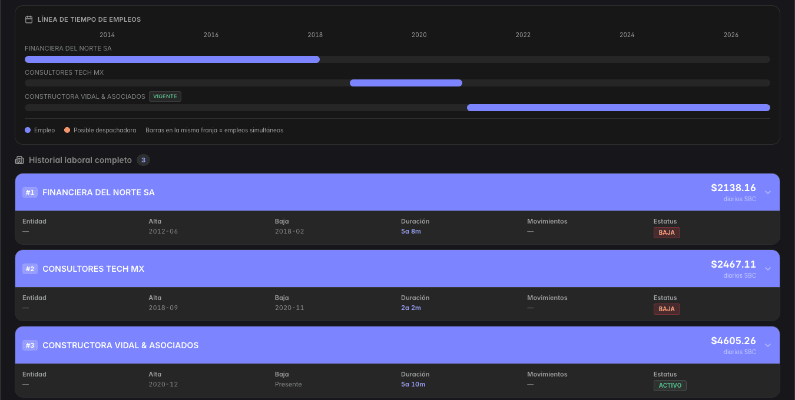Image resolution: width=795 pixels, height=400 pixels.
Task: Click the building icon beside Historial laboral completo
Action: (19, 160)
